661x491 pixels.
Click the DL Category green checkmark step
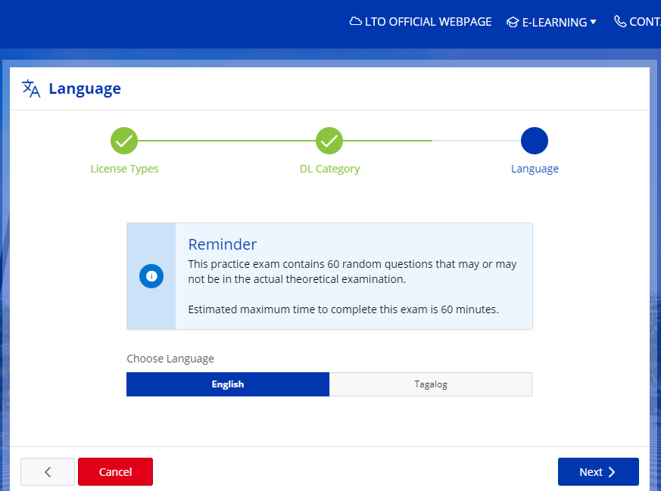point(329,141)
